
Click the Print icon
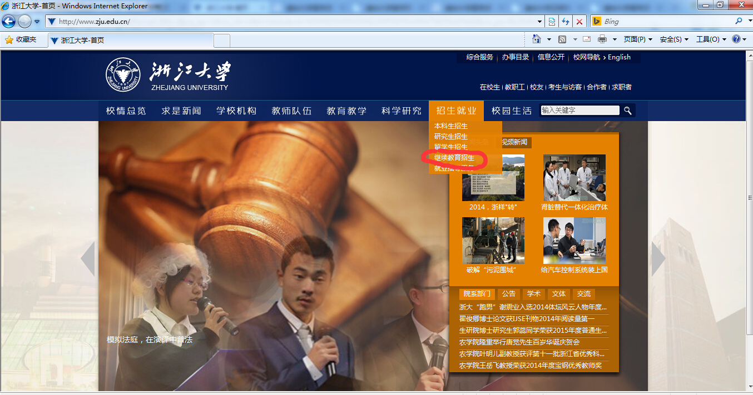pos(602,39)
